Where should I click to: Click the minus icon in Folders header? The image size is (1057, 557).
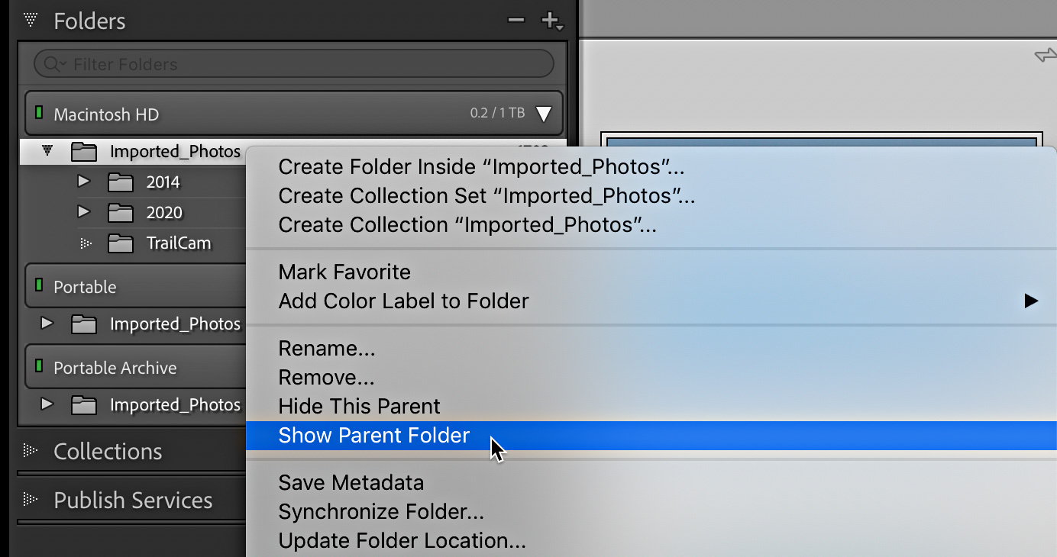click(516, 21)
